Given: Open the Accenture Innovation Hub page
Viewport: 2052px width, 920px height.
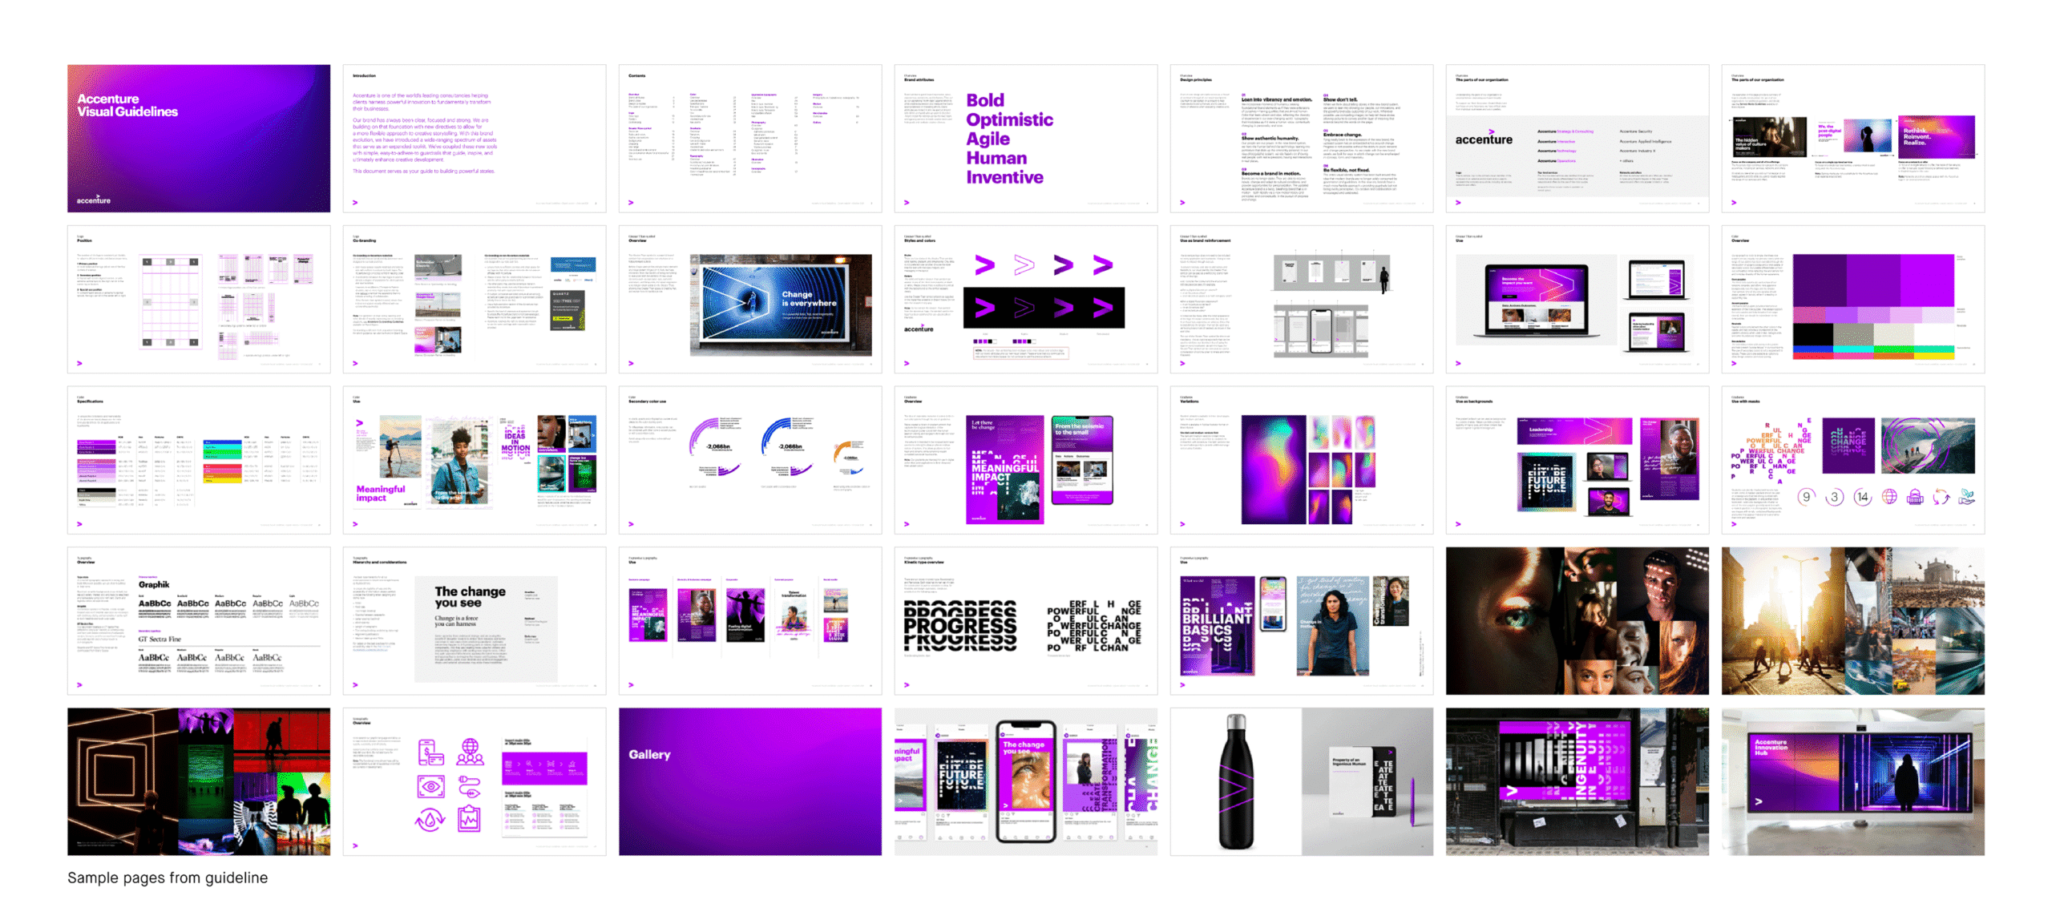Looking at the screenshot, I should pyautogui.click(x=1852, y=781).
